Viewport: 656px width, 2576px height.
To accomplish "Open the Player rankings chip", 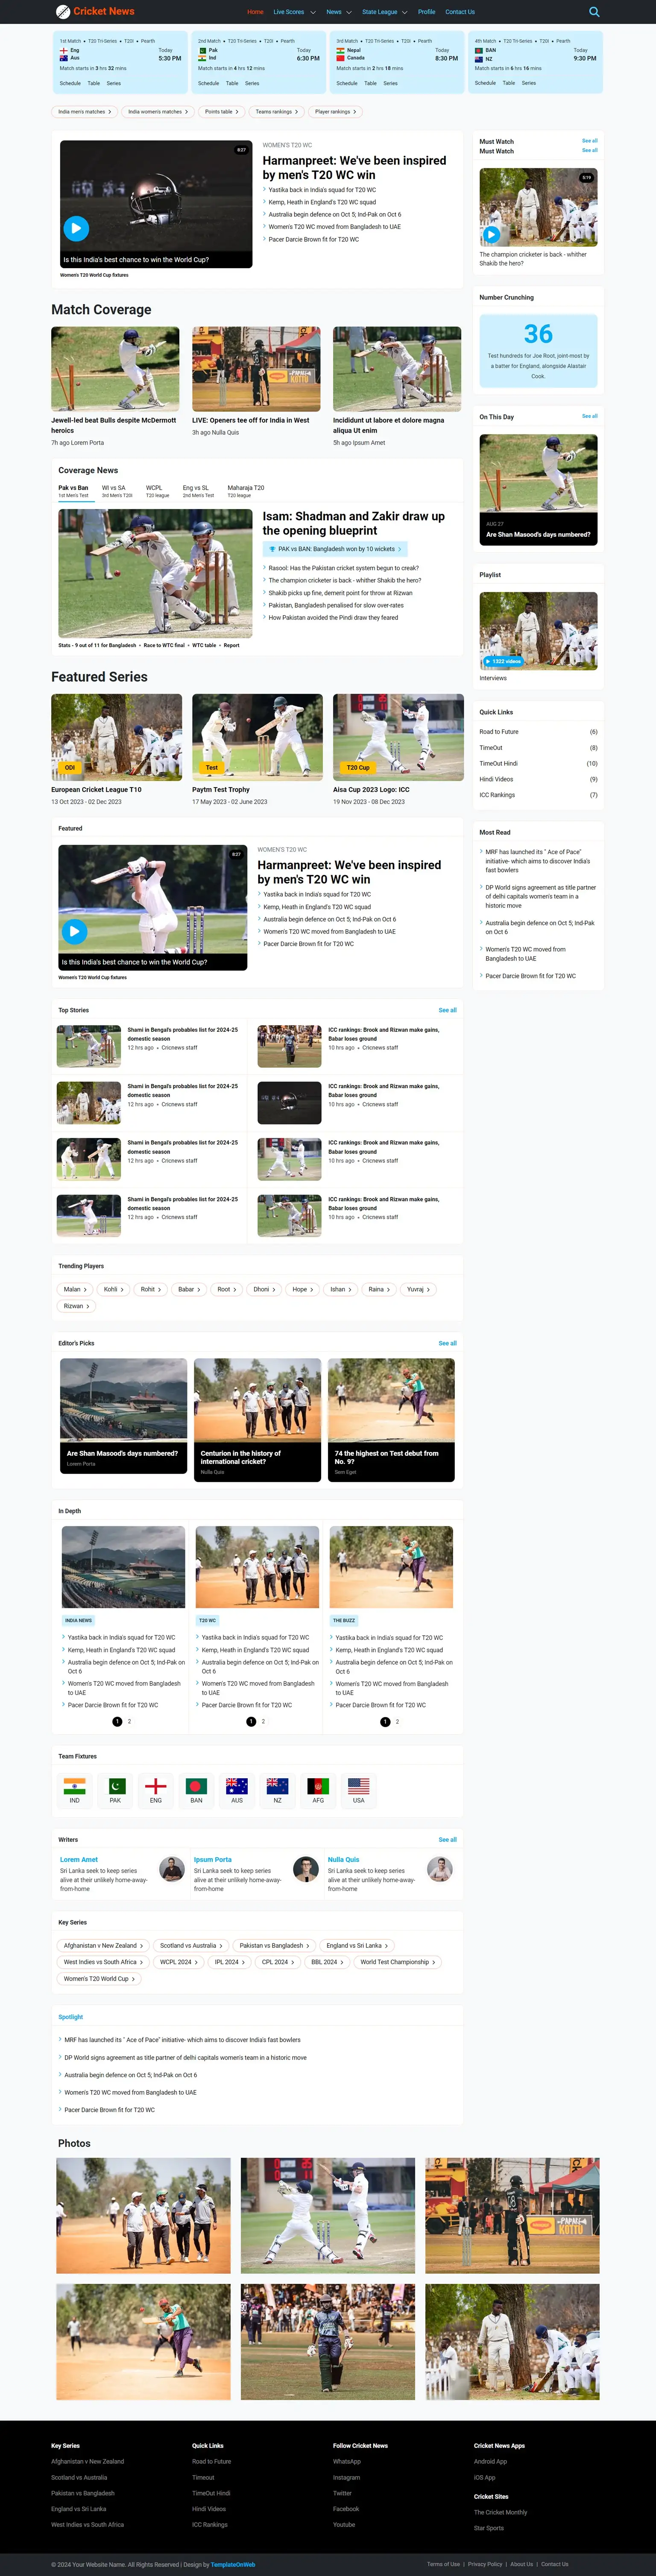I will [x=335, y=112].
